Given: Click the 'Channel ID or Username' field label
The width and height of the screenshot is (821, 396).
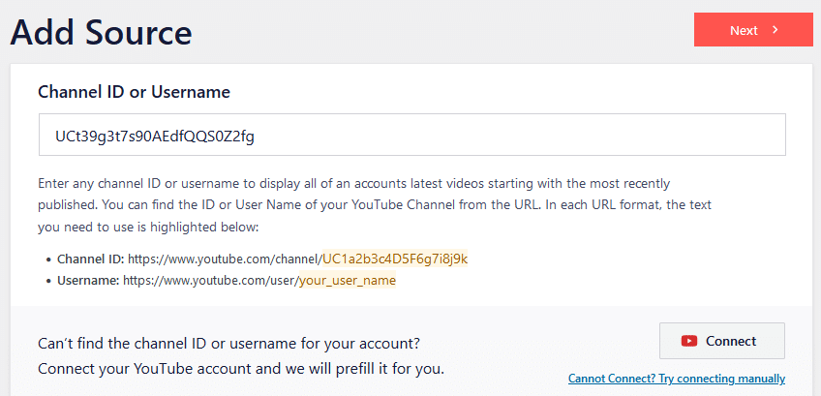Looking at the screenshot, I should pyautogui.click(x=134, y=92).
